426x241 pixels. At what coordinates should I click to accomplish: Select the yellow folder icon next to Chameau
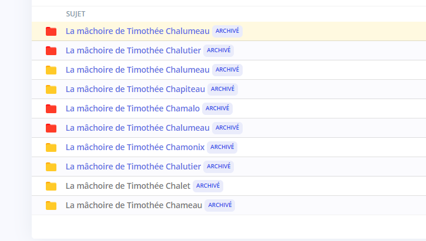point(51,205)
